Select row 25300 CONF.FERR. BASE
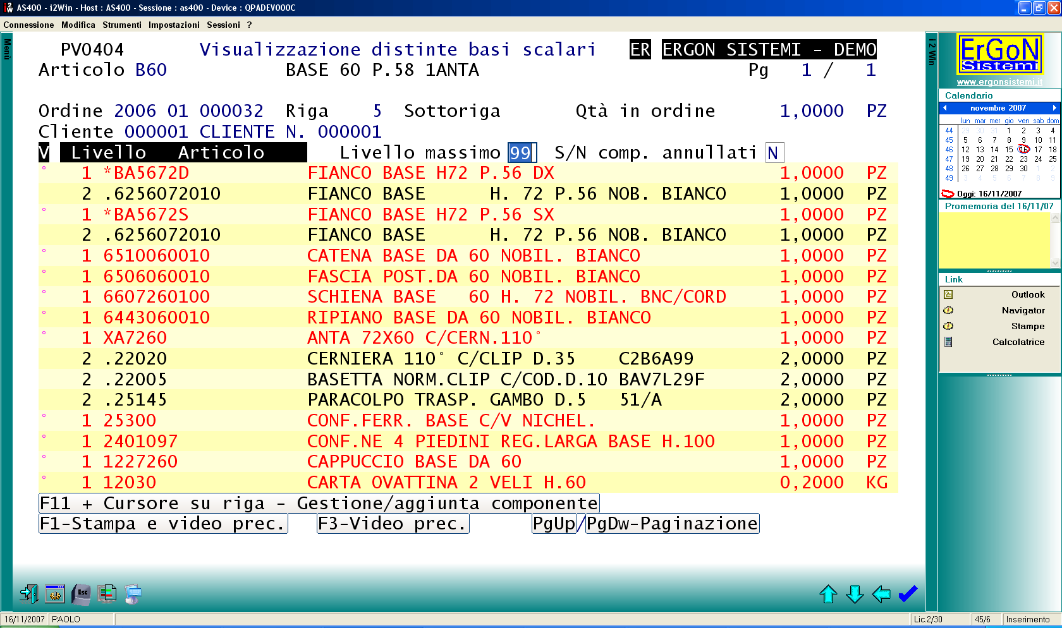This screenshot has width=1062, height=628. click(468, 420)
